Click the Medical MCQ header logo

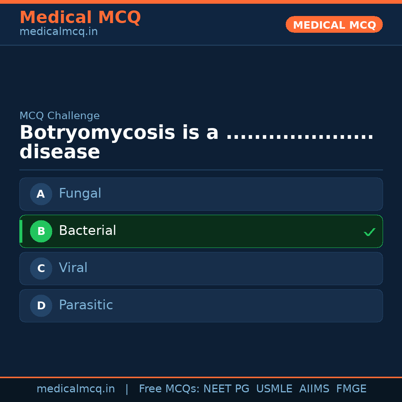pos(80,17)
